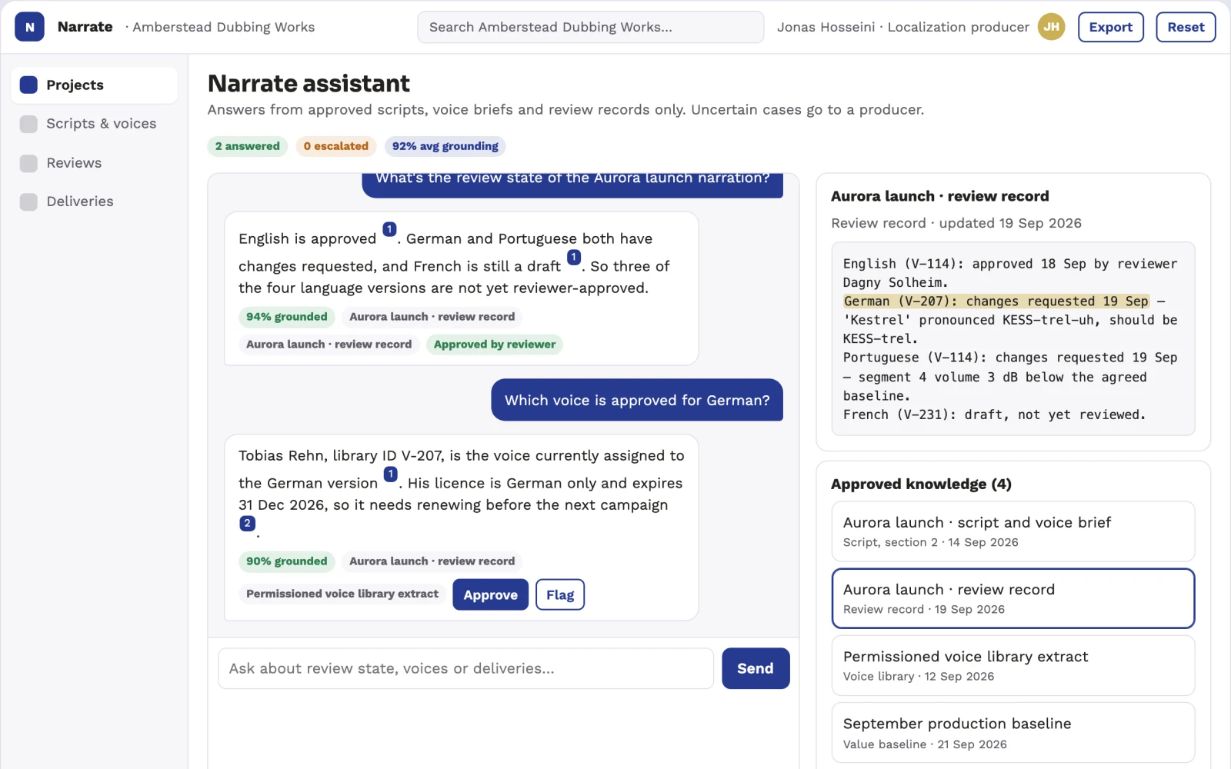The width and height of the screenshot is (1231, 769).
Task: Click "French (V-231): draft, not yet reviewed." line
Action: coord(994,414)
